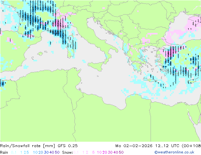The image size is (201, 155).
Task: Click the rain legend value 30
Action: coord(46,152)
